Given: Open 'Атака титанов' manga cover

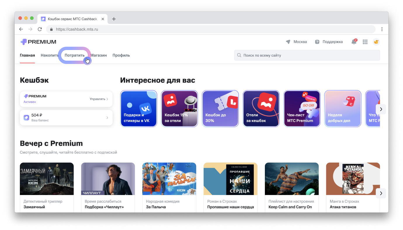Looking at the screenshot, I should point(353,179).
